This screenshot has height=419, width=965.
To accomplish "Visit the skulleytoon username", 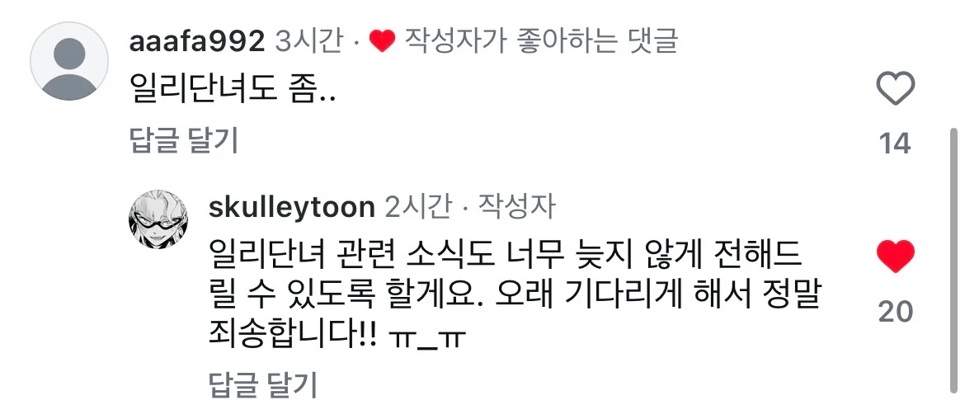I will (x=292, y=207).
